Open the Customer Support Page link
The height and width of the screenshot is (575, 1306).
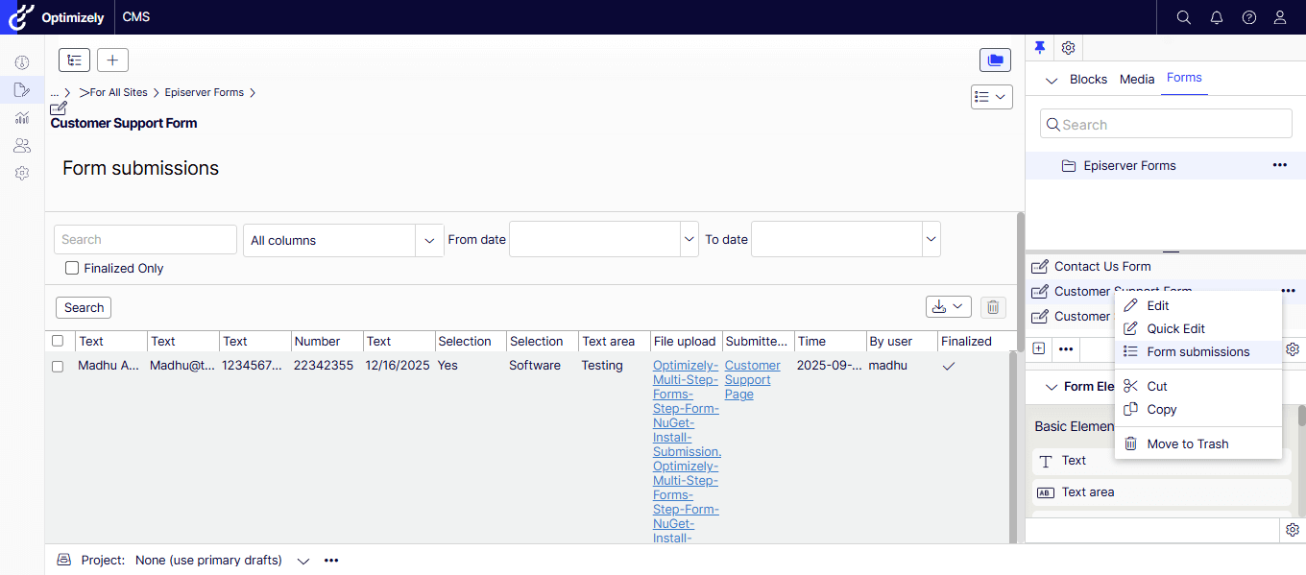click(752, 379)
